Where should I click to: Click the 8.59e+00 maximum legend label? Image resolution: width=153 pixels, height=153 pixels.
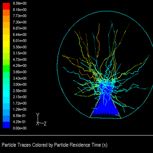pos(20,3)
